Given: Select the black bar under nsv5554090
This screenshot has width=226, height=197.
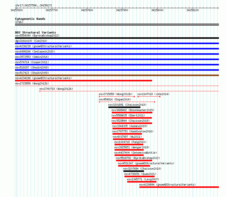Looking at the screenshot, I should pyautogui.click(x=117, y=38).
